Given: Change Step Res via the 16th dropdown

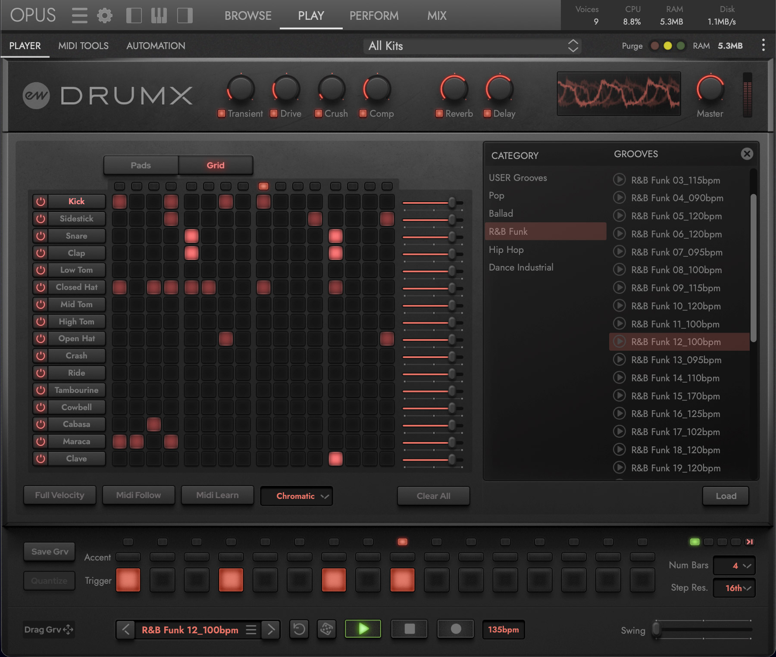Looking at the screenshot, I should click(x=734, y=588).
